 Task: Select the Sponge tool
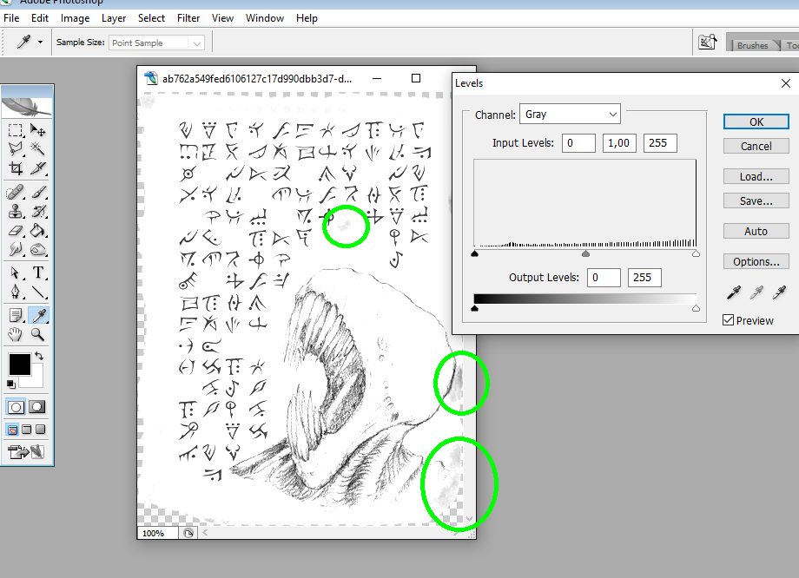pyautogui.click(x=37, y=249)
